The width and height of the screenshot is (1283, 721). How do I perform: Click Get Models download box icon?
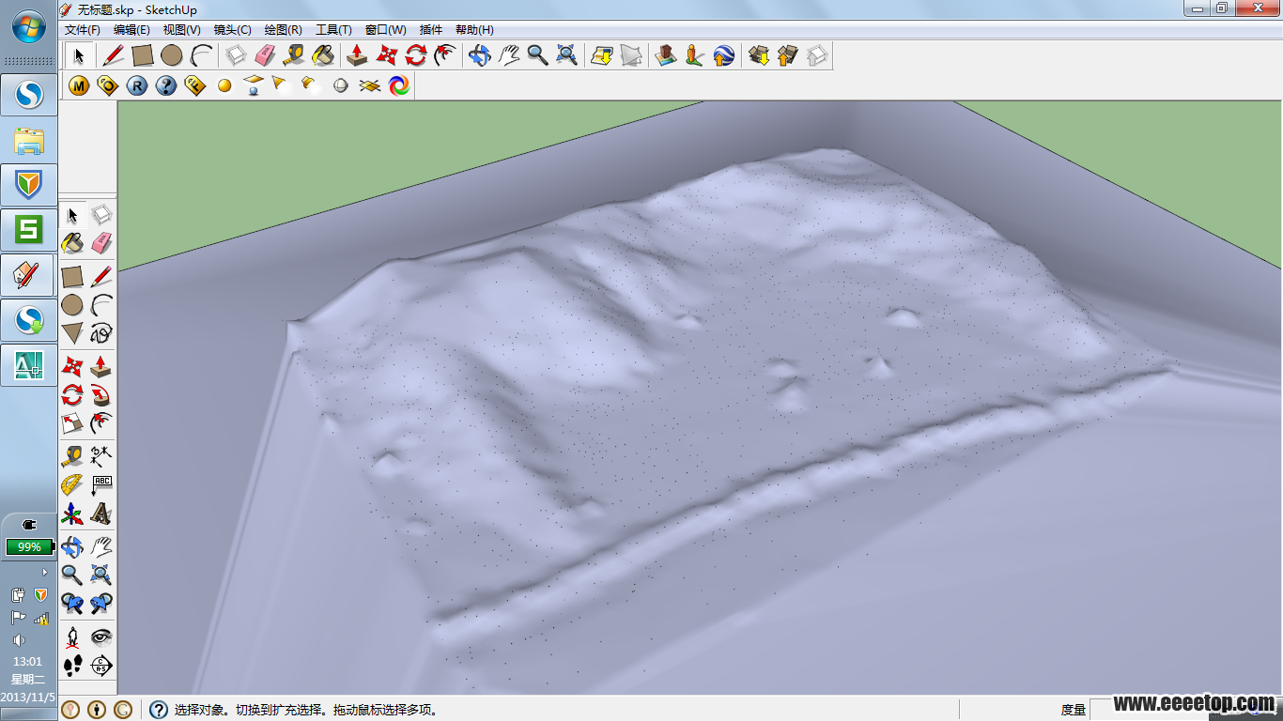click(x=759, y=55)
